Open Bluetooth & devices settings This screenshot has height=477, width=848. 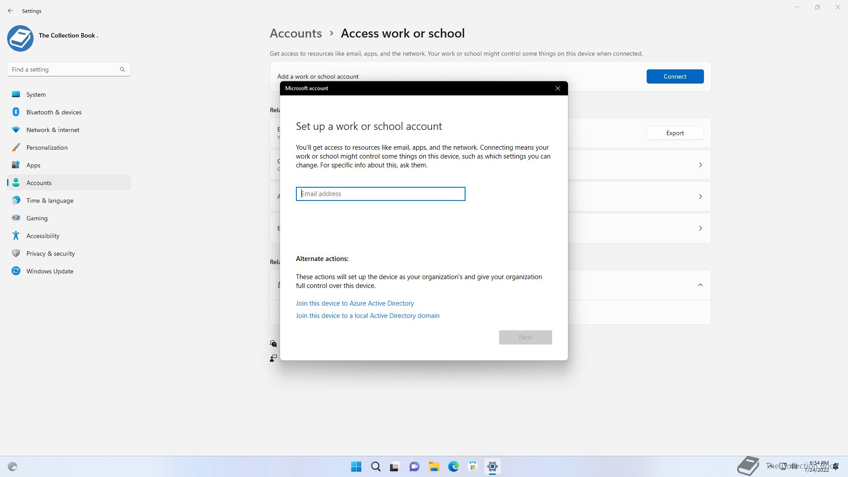[x=53, y=112]
